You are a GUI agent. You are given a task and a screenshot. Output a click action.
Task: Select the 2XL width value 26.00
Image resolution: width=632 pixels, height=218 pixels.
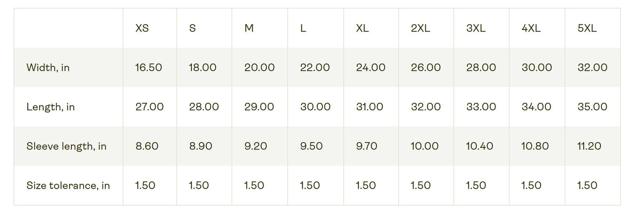426,68
